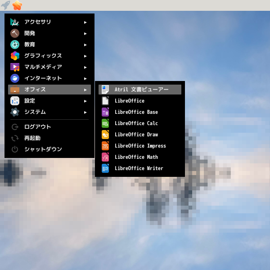
Task: Open the システム menu category
Action: [49, 112]
